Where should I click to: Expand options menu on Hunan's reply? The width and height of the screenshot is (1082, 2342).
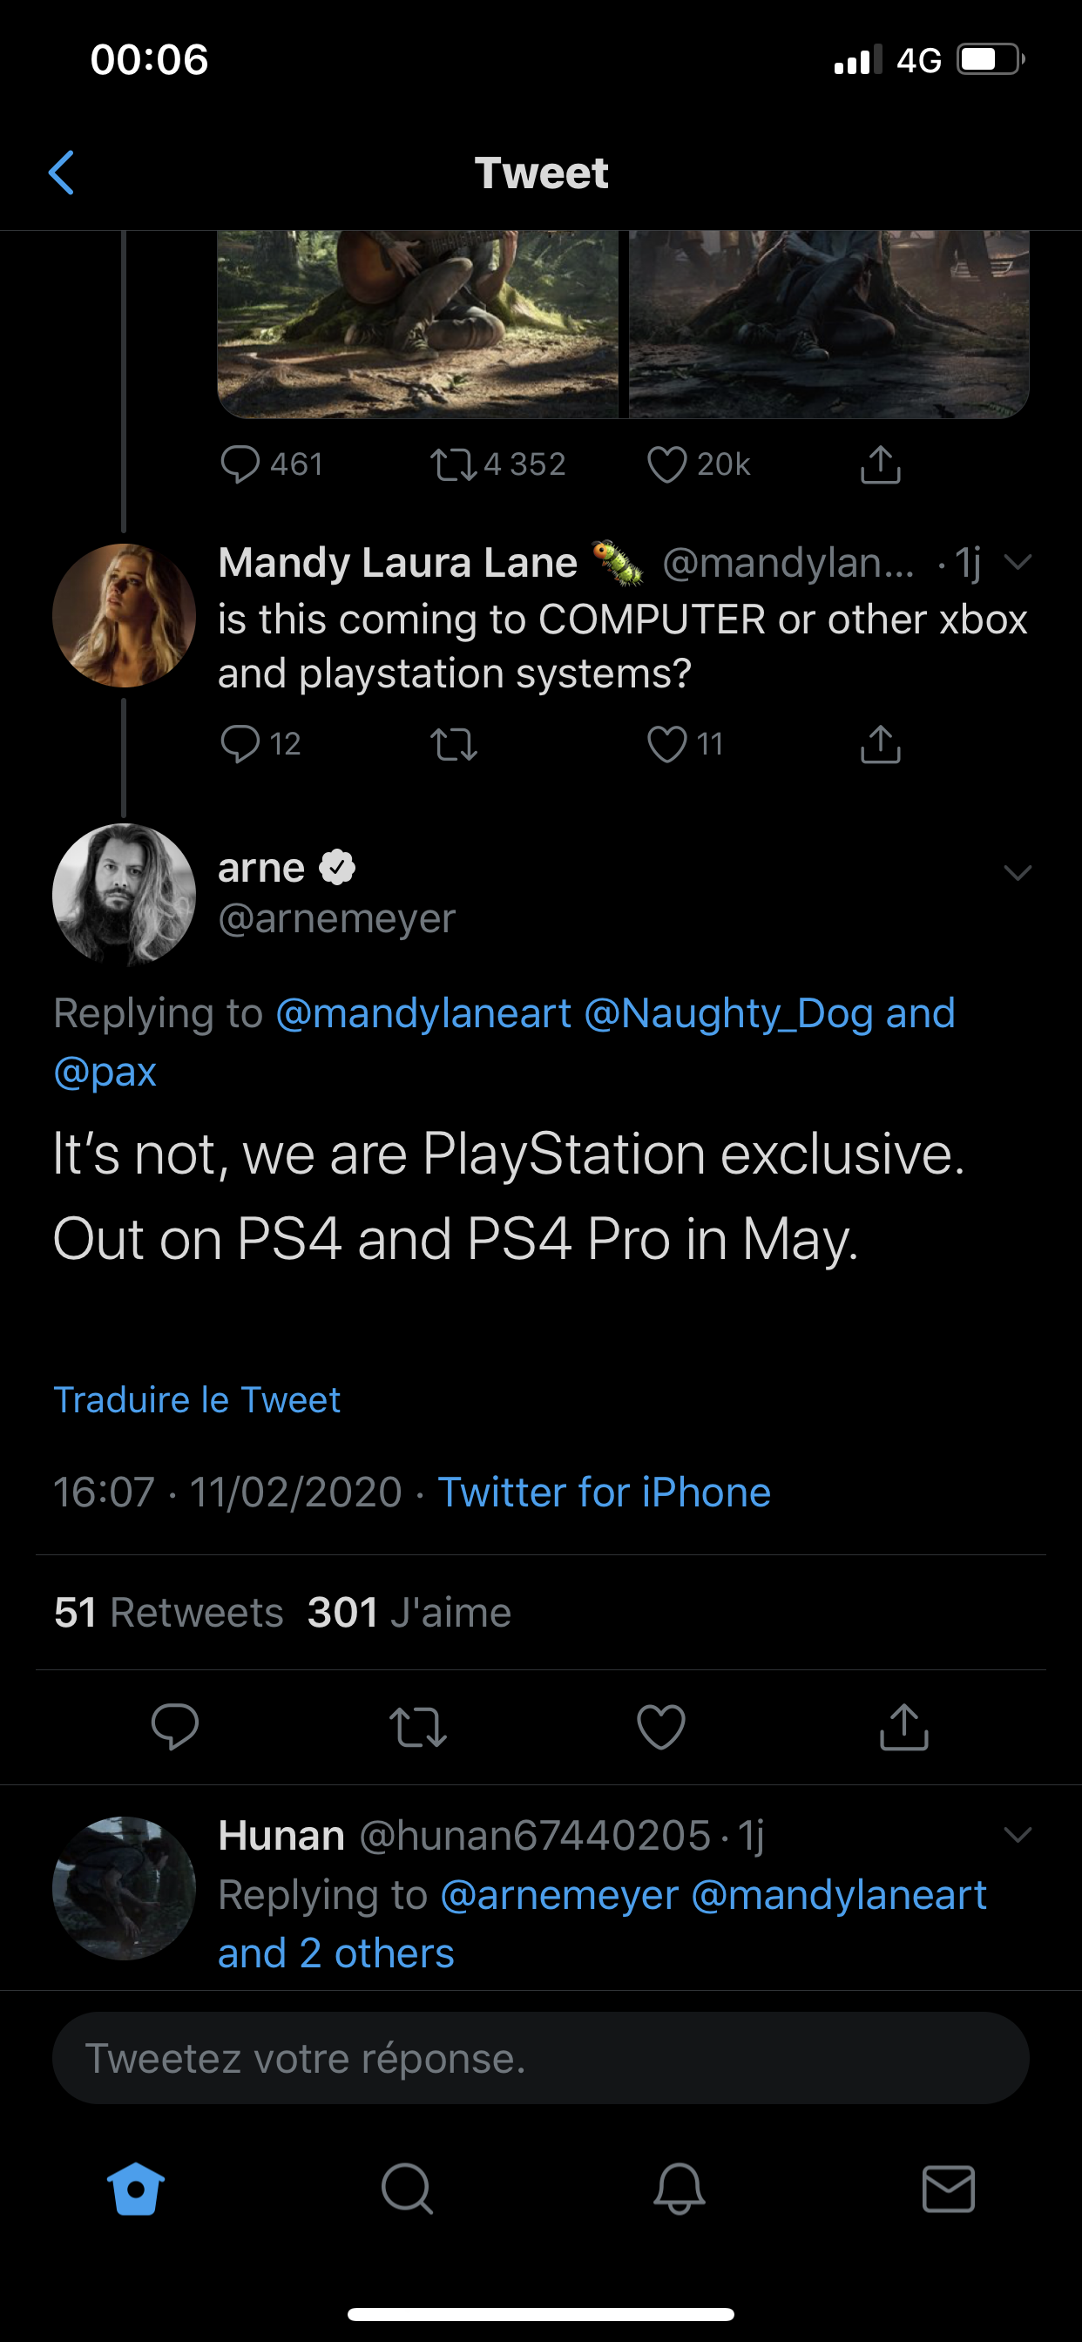click(x=1018, y=1835)
